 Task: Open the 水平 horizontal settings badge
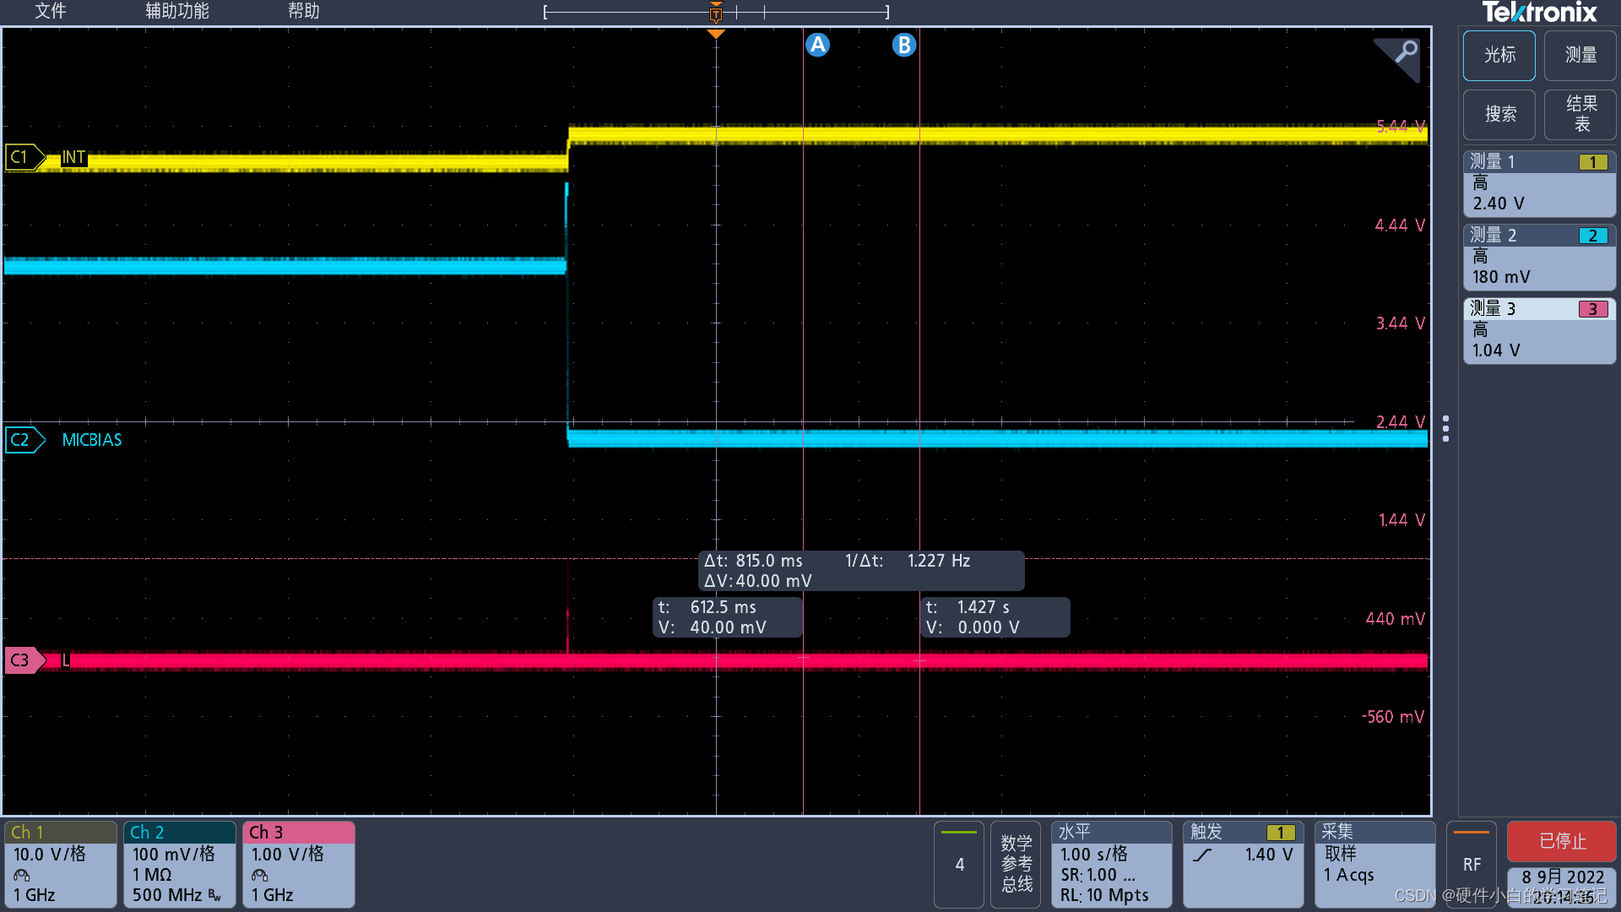[x=1111, y=864]
